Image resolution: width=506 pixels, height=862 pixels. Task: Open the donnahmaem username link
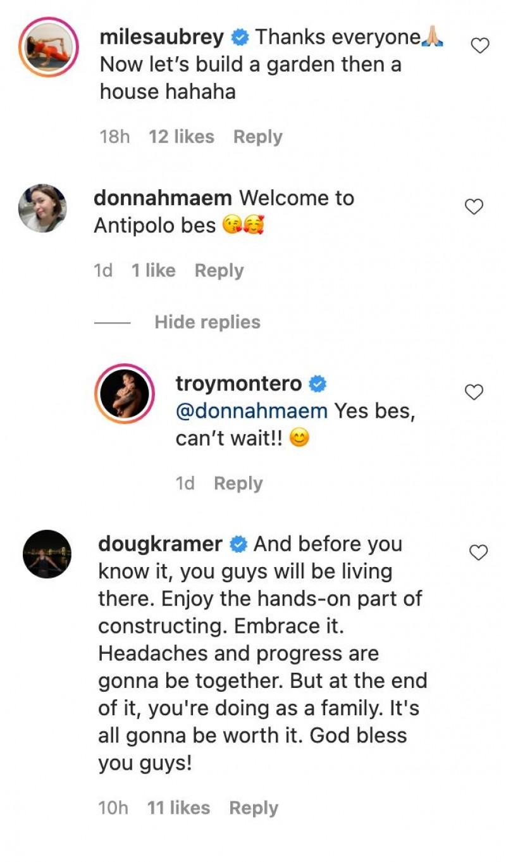pos(163,198)
